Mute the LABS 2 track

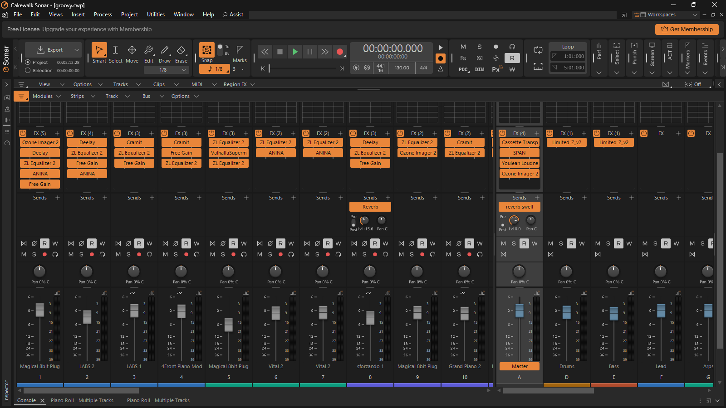click(71, 254)
